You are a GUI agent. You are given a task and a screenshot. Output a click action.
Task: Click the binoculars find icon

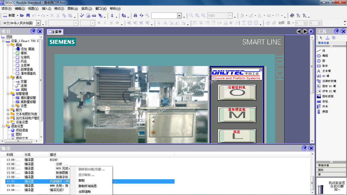[135, 15]
